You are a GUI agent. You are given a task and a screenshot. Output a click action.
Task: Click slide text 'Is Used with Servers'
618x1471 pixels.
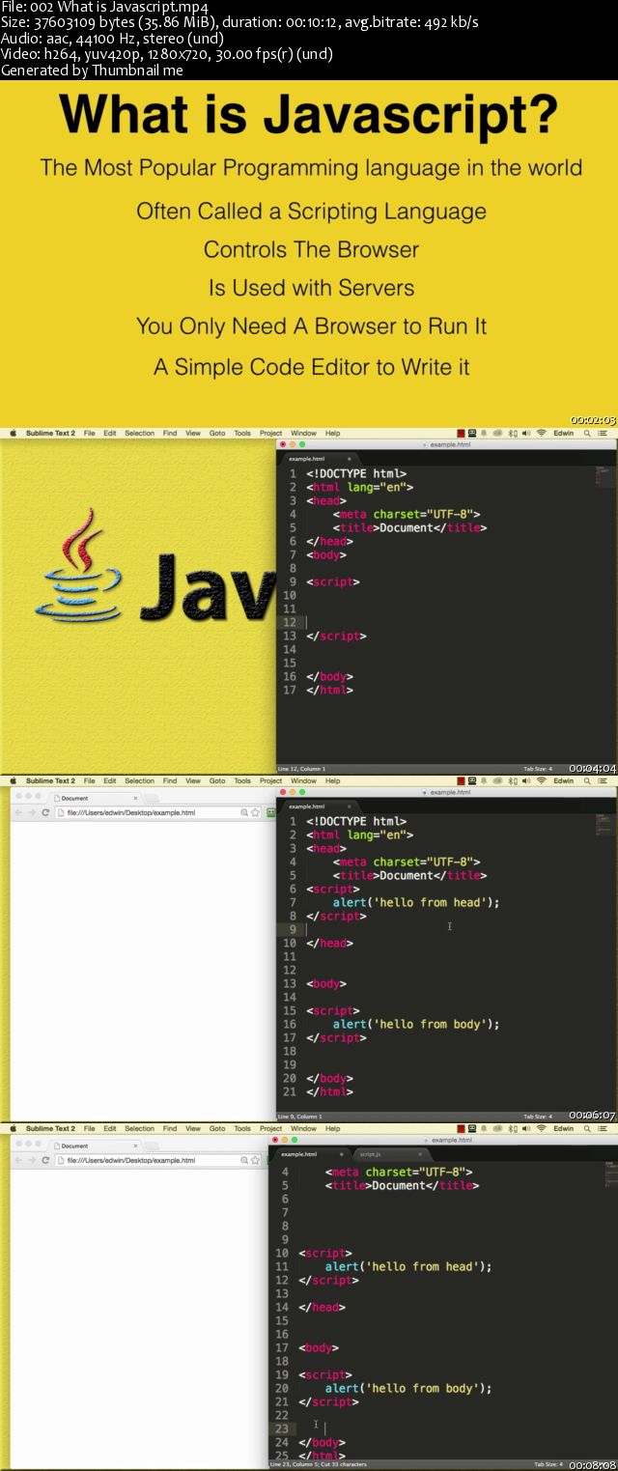coord(311,288)
